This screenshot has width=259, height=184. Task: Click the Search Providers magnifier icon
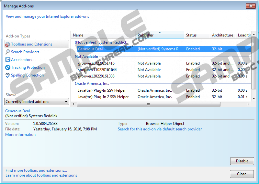tap(8, 52)
